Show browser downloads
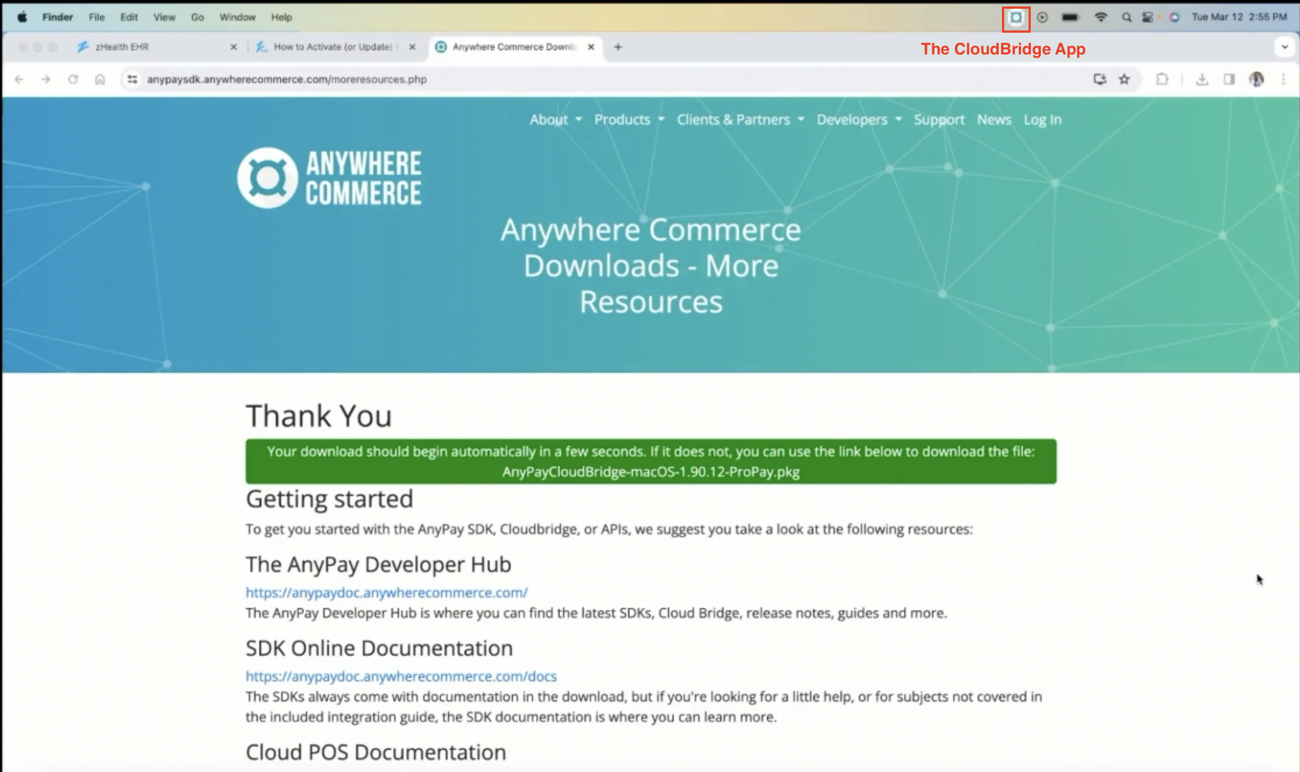 click(1202, 79)
